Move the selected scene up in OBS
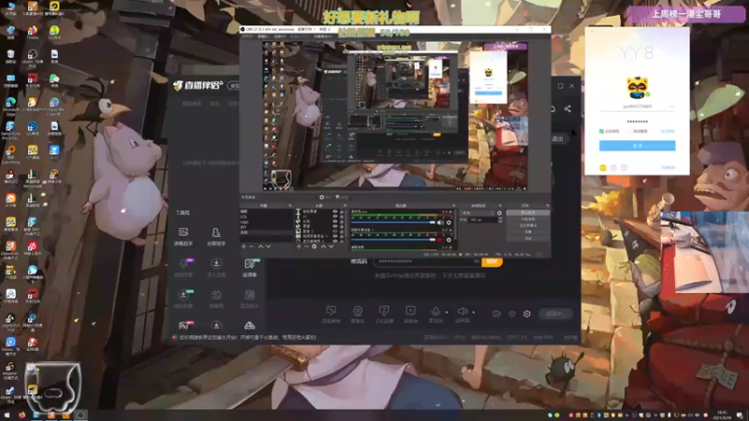 [260, 246]
